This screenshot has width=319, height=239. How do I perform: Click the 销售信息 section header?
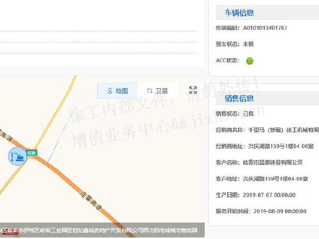click(x=239, y=98)
